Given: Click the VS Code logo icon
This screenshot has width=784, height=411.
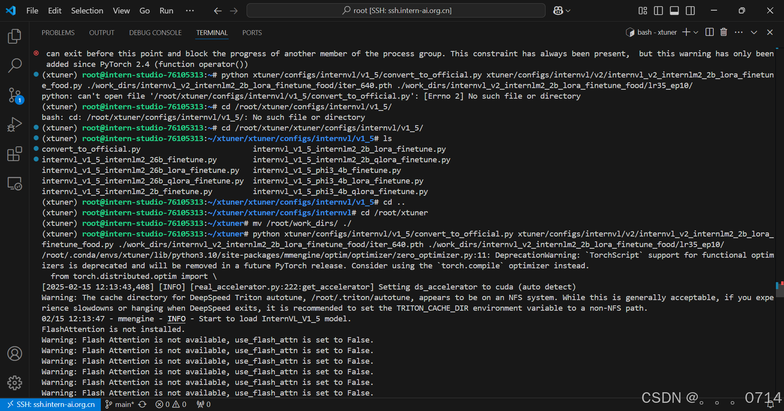Looking at the screenshot, I should 11,11.
